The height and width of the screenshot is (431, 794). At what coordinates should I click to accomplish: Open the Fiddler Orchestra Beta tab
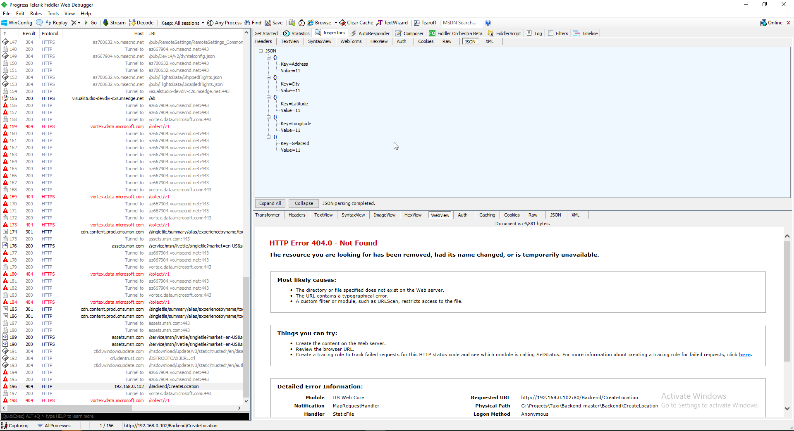[x=456, y=33]
